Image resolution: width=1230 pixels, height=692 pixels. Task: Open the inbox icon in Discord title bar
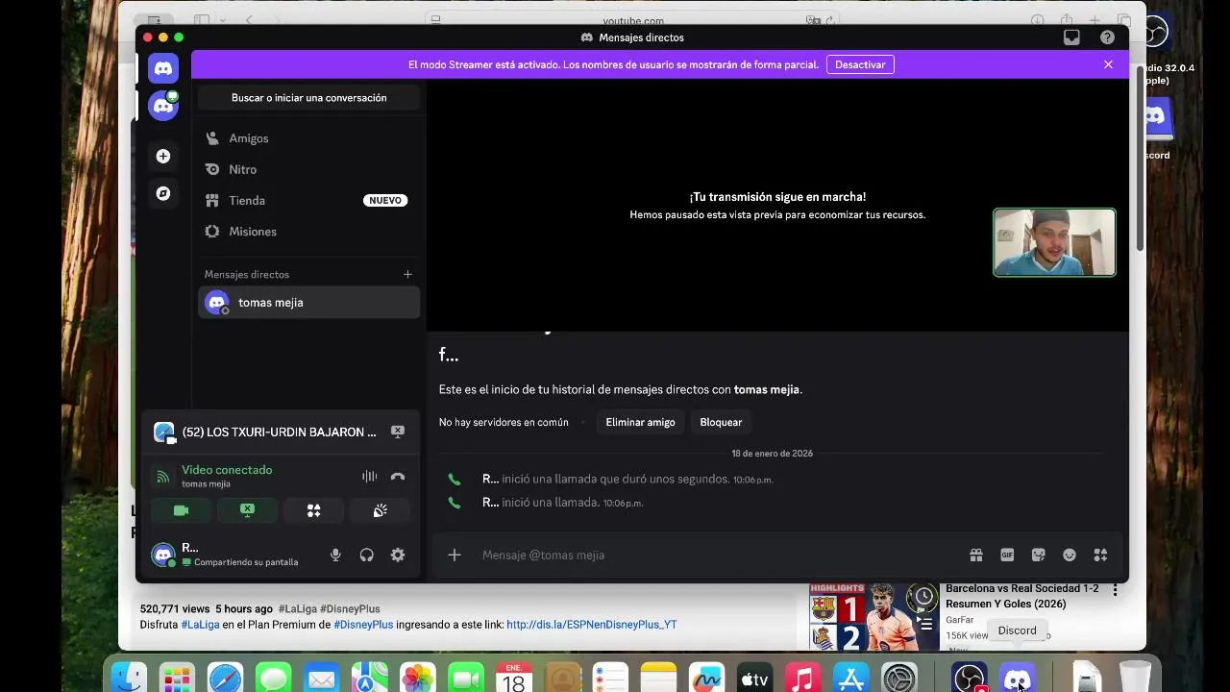click(x=1071, y=37)
